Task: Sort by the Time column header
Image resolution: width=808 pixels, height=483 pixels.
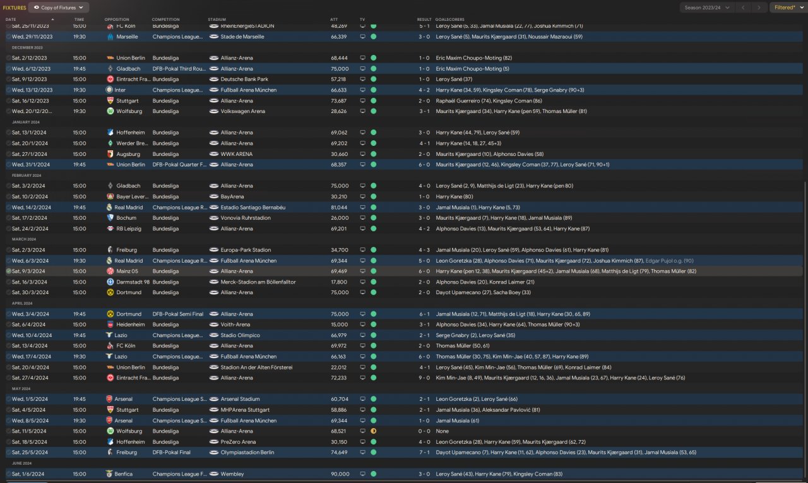Action: (x=79, y=20)
